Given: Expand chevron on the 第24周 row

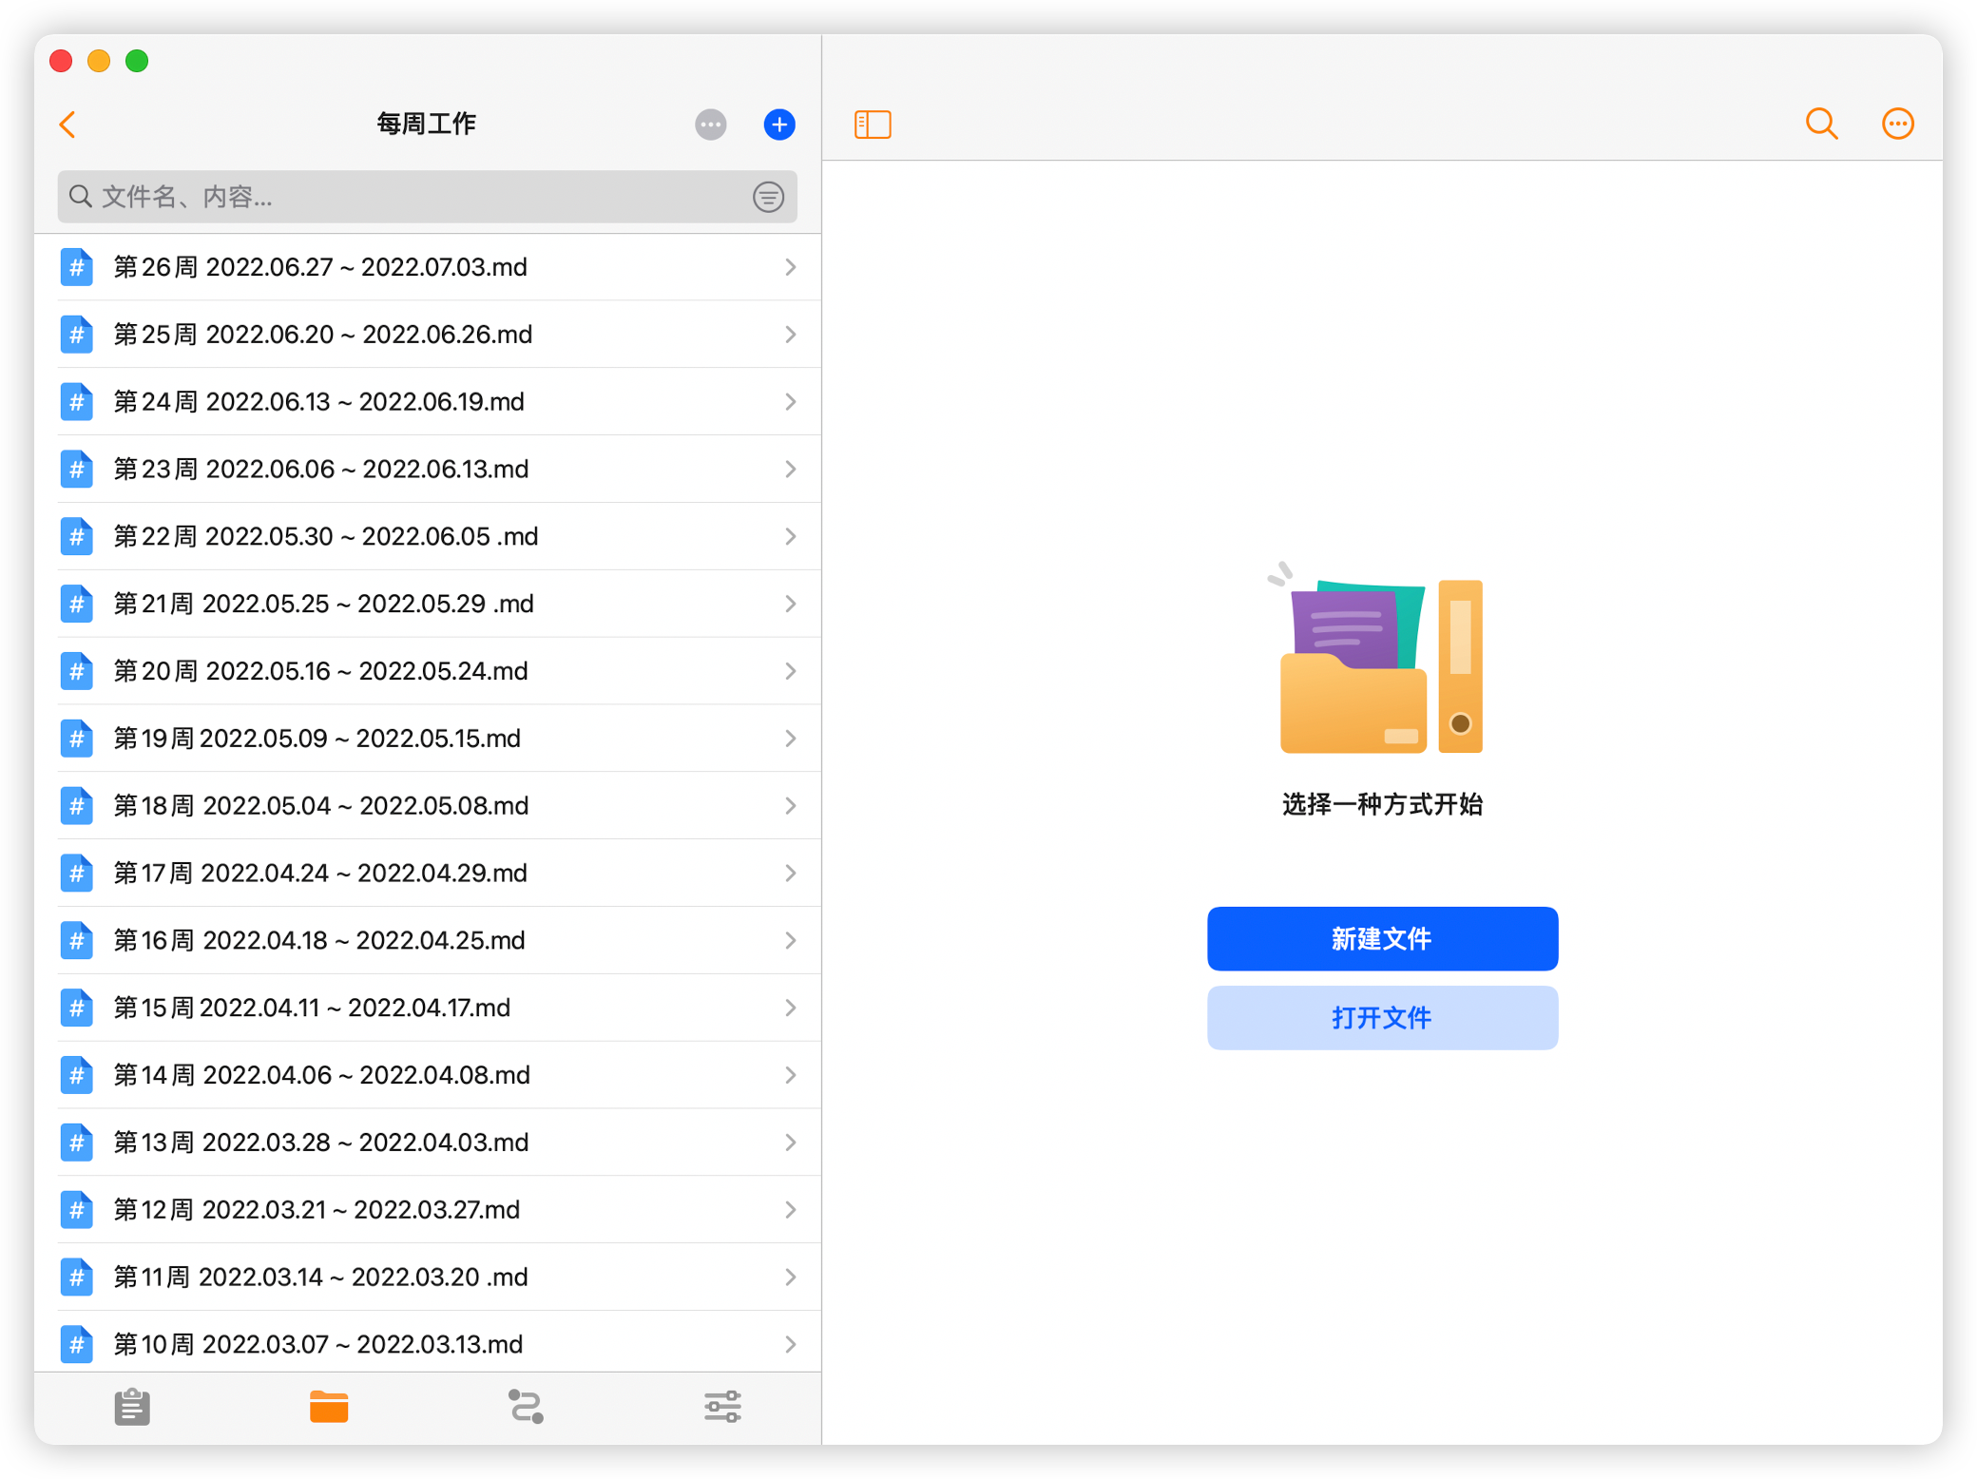Looking at the screenshot, I should [791, 402].
